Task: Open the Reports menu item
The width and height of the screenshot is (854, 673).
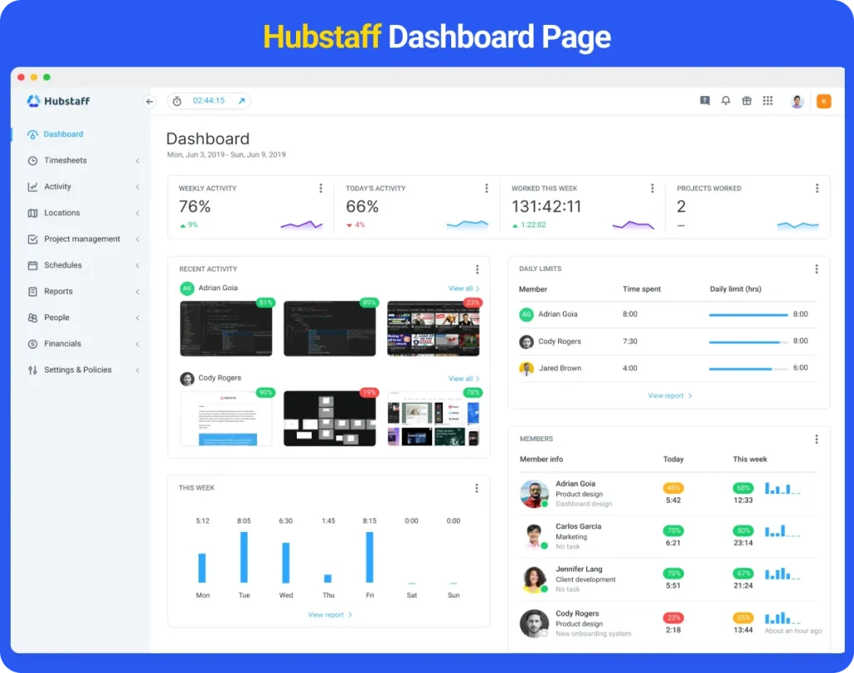Action: point(58,291)
